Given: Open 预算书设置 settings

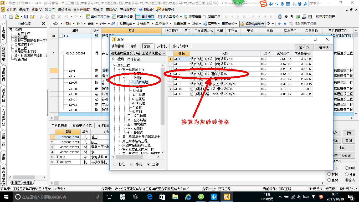Looking at the screenshot, I should (122, 17).
